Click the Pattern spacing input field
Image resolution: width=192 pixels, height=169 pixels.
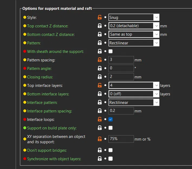tap(121, 60)
